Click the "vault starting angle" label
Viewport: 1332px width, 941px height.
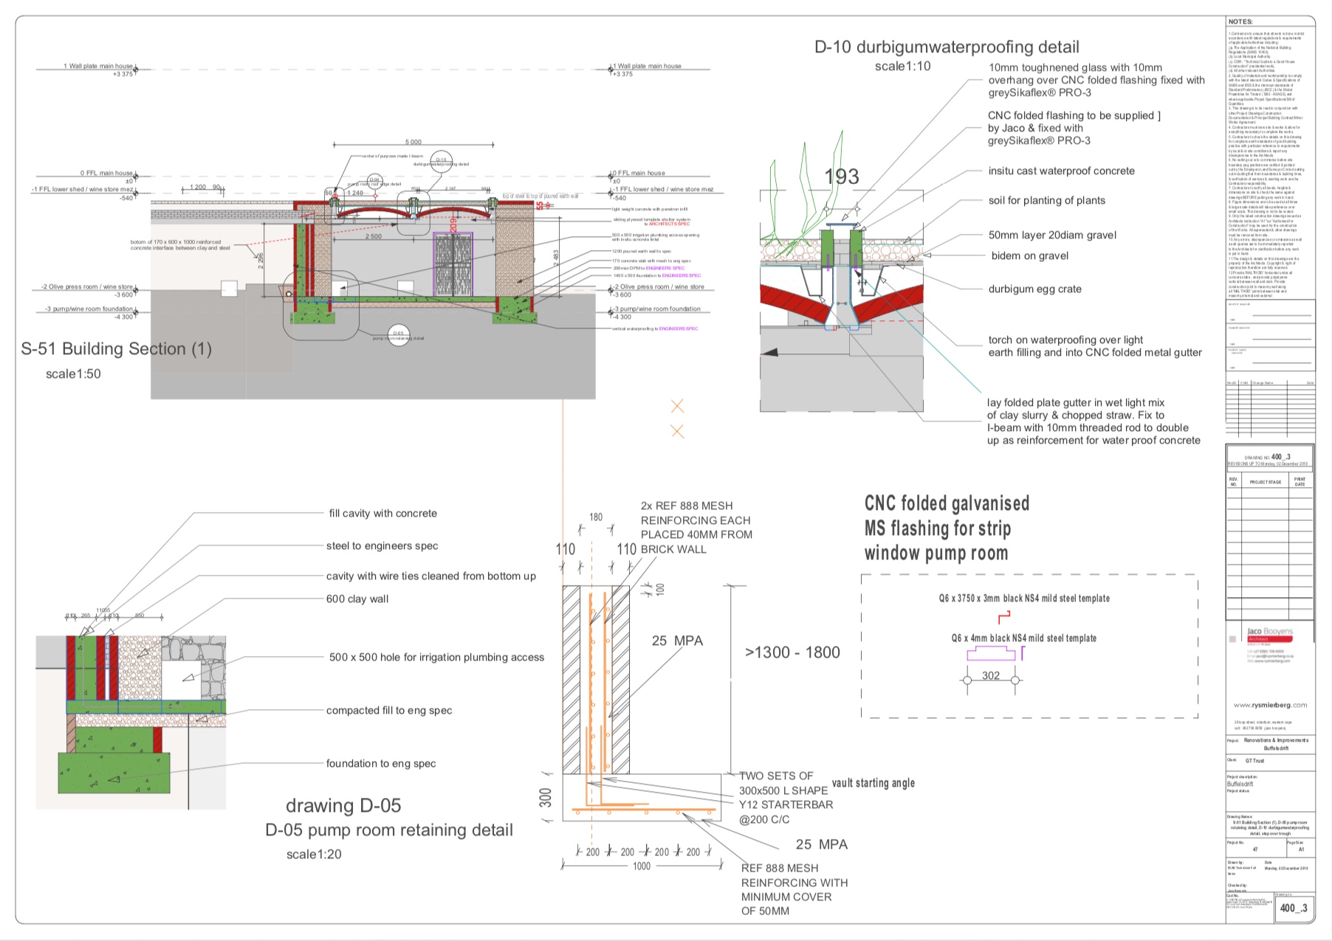coord(873,783)
